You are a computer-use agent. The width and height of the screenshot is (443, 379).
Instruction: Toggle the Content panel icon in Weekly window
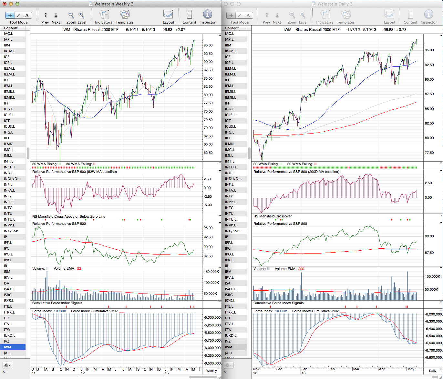(x=189, y=15)
